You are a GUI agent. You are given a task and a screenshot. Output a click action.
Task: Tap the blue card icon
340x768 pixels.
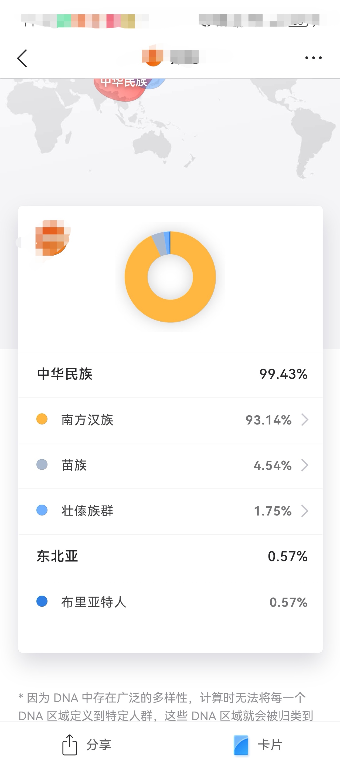point(241,745)
